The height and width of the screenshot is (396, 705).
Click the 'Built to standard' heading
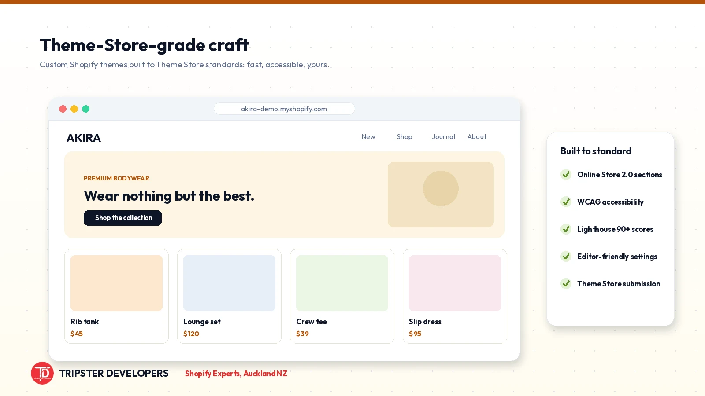click(596, 151)
